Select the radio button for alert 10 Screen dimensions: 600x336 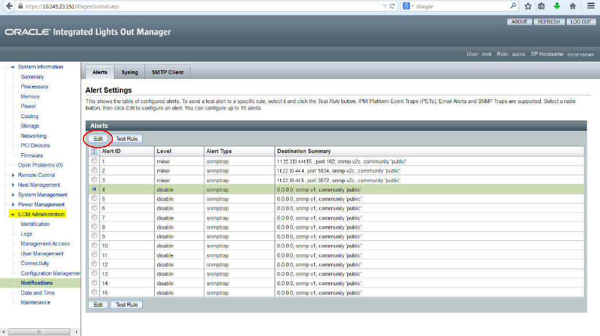(x=94, y=245)
